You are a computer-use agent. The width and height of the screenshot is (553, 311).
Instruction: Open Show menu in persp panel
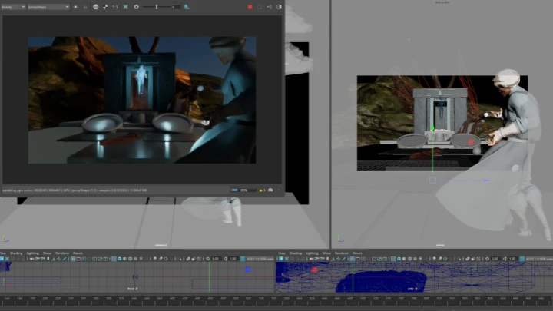tap(326, 253)
